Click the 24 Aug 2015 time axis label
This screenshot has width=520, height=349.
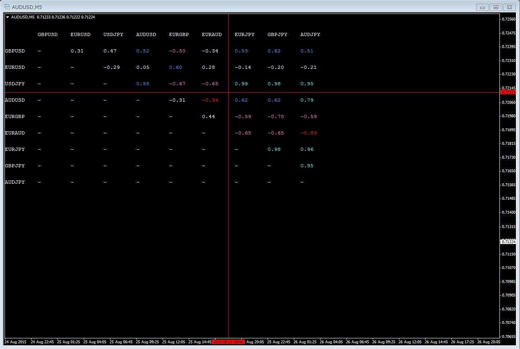(x=15, y=342)
